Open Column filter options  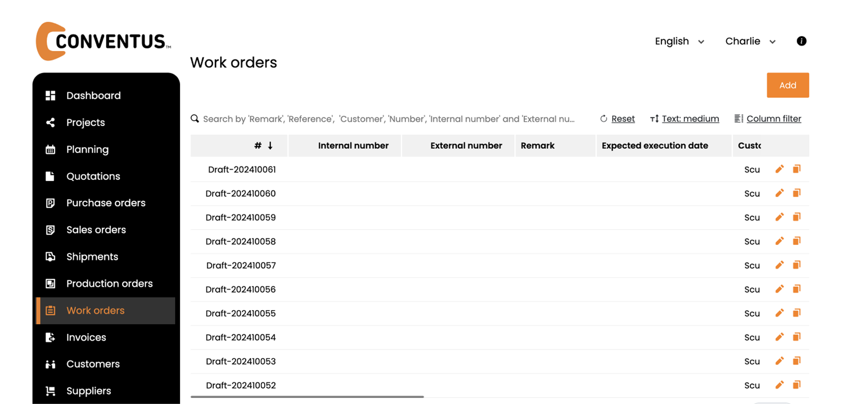click(768, 119)
